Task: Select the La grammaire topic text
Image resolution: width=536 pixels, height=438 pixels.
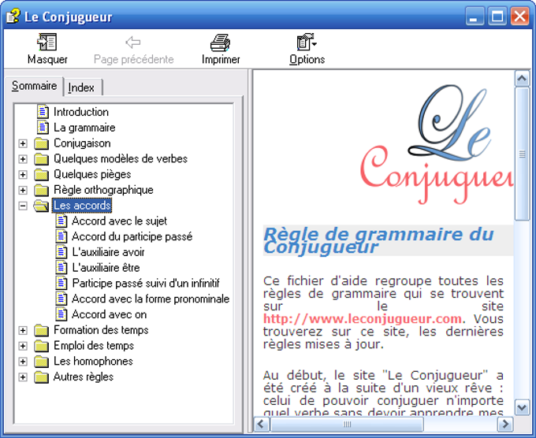Action: click(84, 128)
